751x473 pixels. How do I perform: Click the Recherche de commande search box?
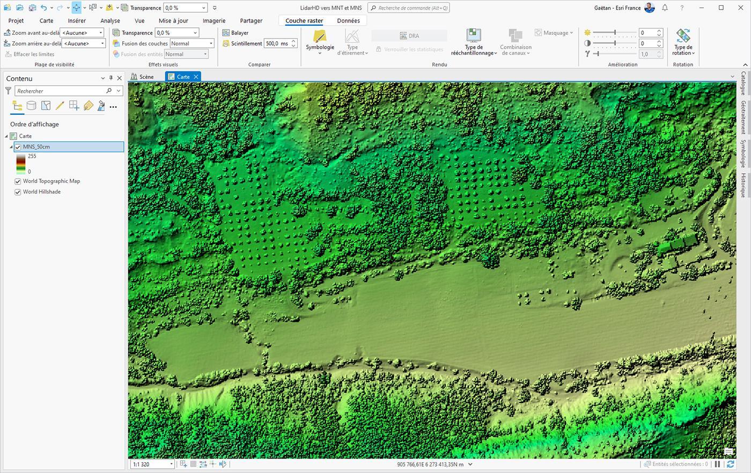409,8
